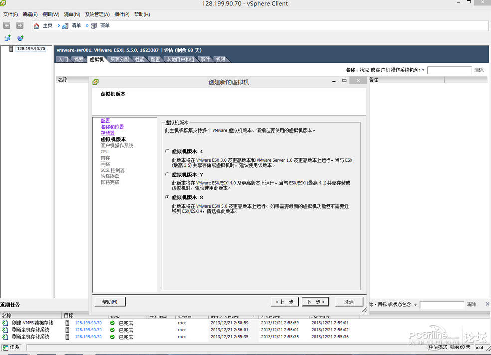This screenshot has width=491, height=355.
Task: Switch to the 摘要 tab
Action: [x=79, y=59]
